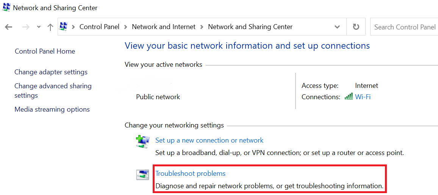Click the Wi-Fi signal strength bars icon

(x=349, y=97)
